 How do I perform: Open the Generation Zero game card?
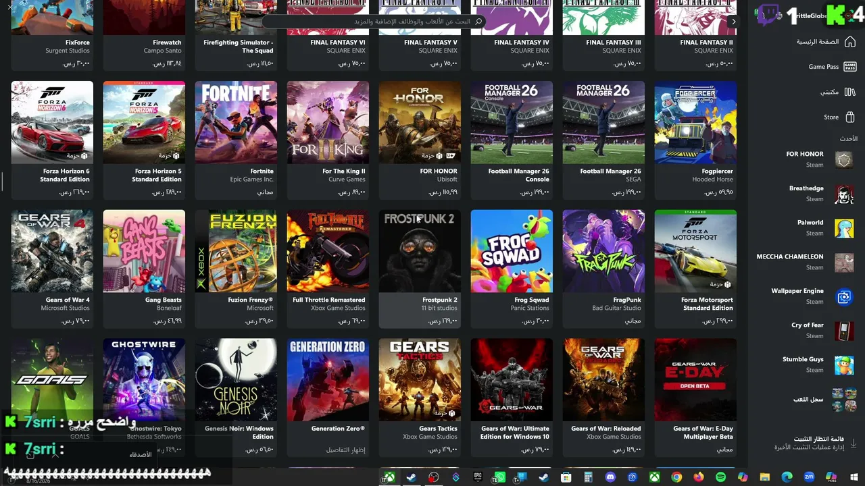point(328,397)
